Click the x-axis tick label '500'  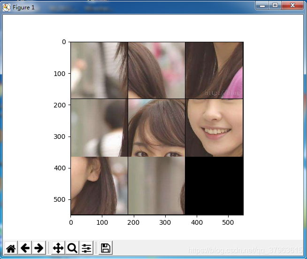(x=228, y=222)
